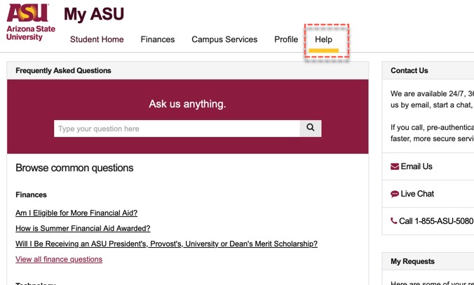Image resolution: width=474 pixels, height=285 pixels.
Task: Go to the Profile tab
Action: pyautogui.click(x=286, y=39)
